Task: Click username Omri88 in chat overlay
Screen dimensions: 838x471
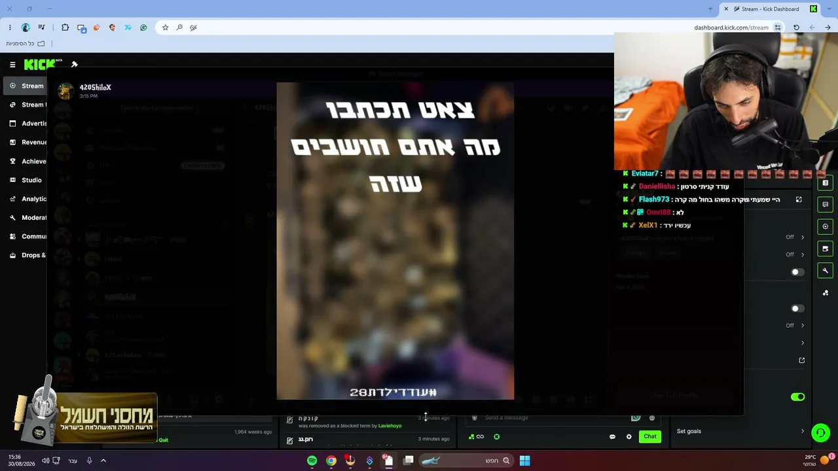Action: [658, 213]
